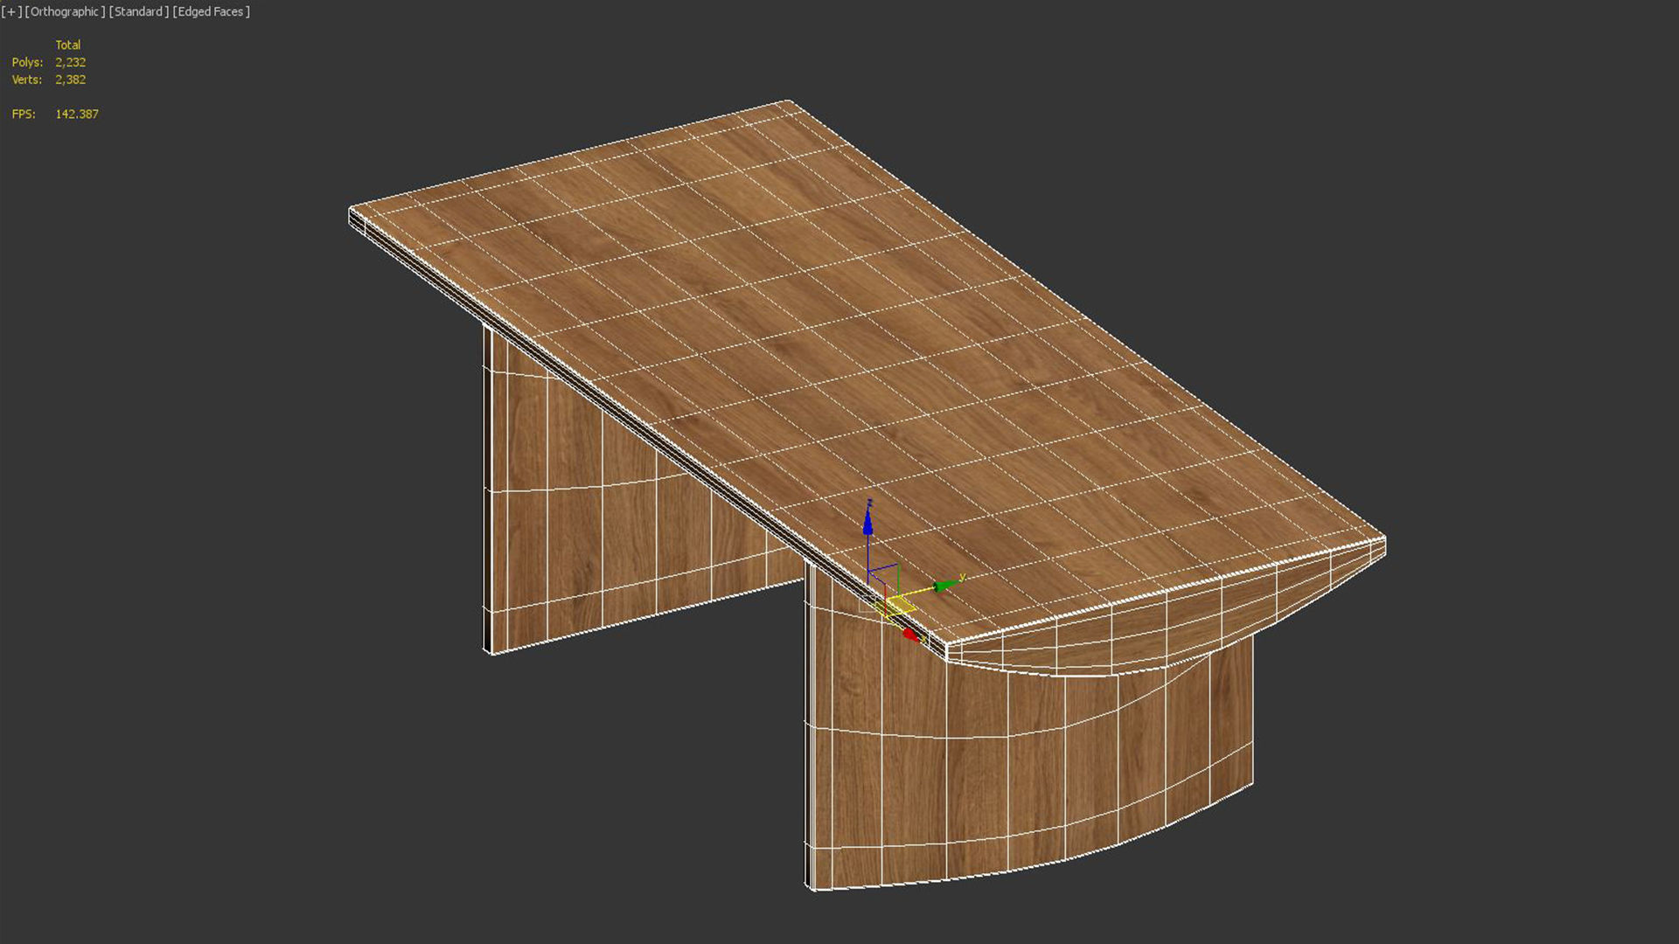Click the Verts count 2,382 value

click(x=70, y=80)
